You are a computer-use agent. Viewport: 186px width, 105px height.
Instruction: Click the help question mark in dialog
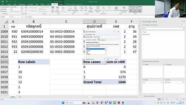pos(114,32)
